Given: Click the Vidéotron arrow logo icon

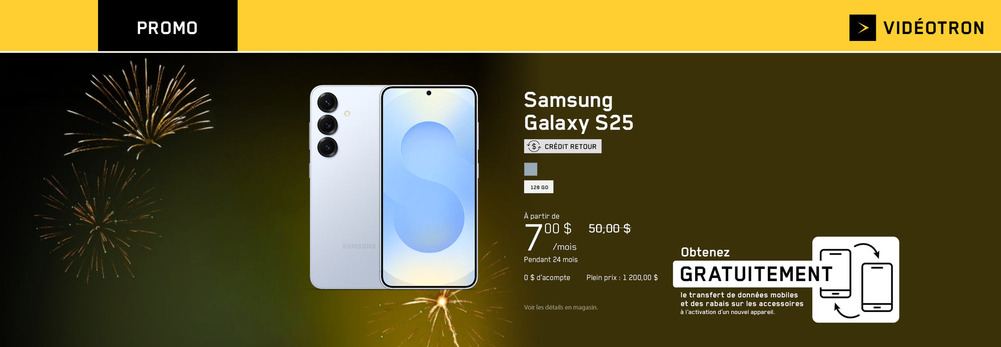Looking at the screenshot, I should 862,27.
